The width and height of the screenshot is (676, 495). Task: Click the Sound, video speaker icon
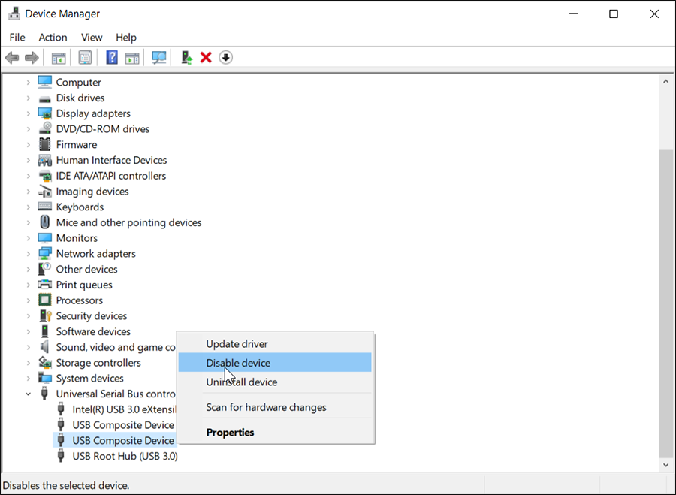tap(44, 347)
